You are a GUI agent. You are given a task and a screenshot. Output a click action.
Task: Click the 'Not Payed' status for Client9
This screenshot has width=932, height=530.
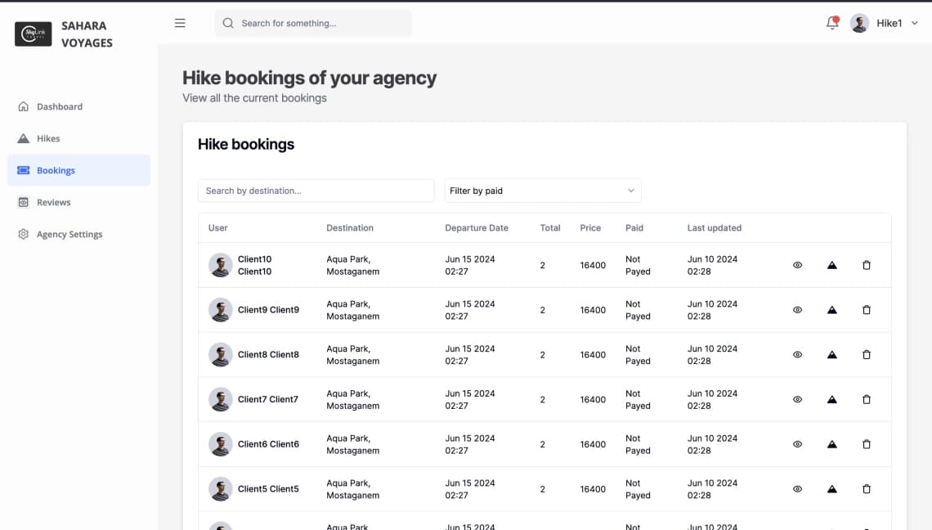click(x=638, y=310)
